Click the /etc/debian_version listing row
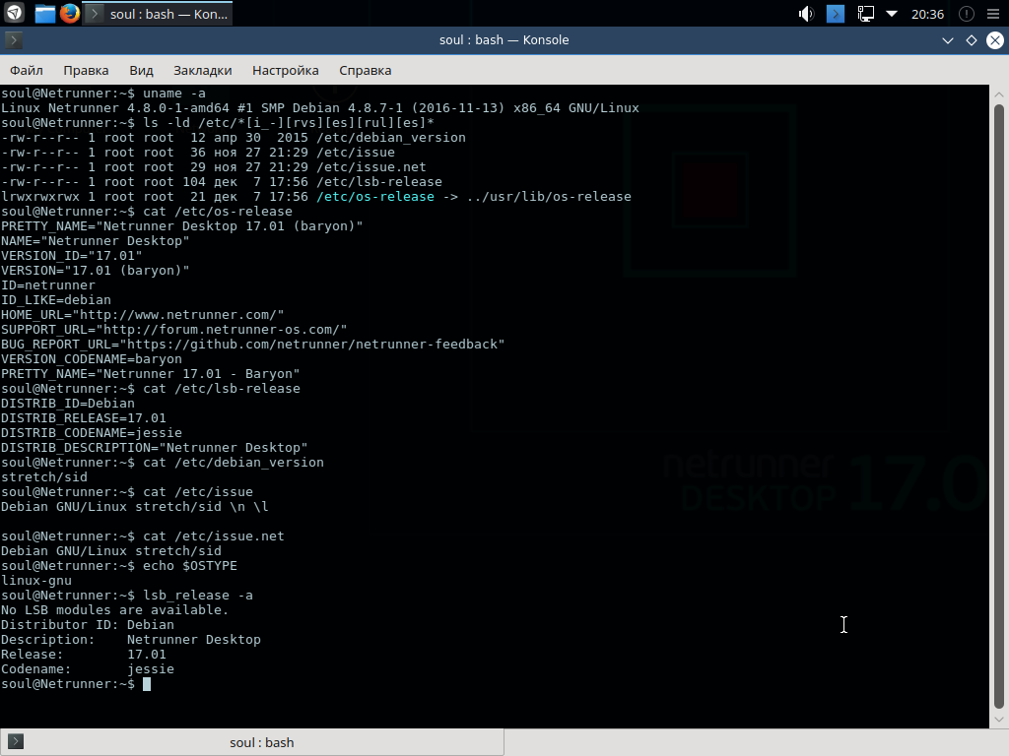Image resolution: width=1009 pixels, height=756 pixels. click(233, 138)
